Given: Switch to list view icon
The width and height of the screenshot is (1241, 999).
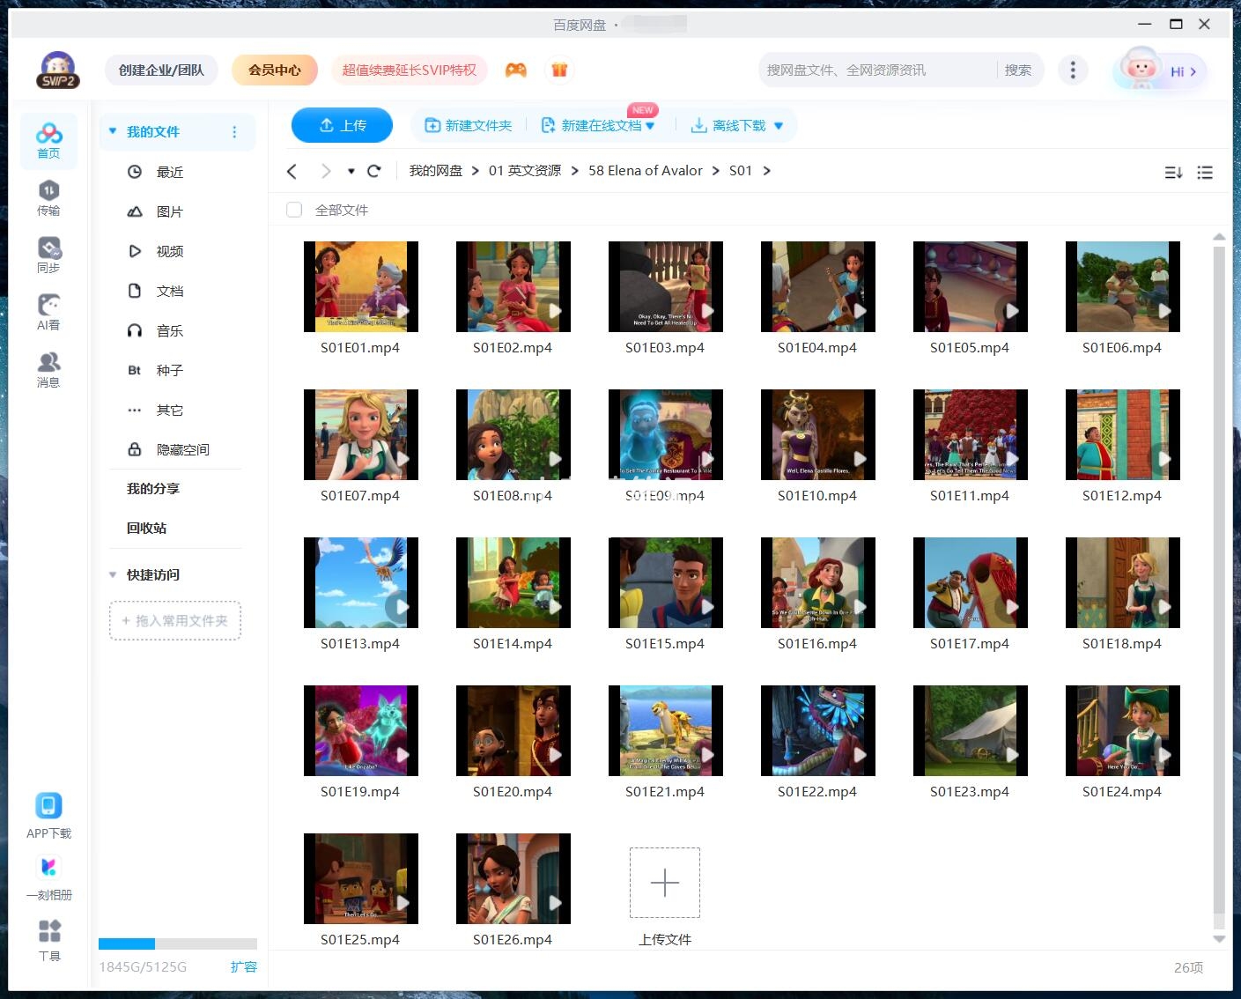Looking at the screenshot, I should click(1205, 173).
